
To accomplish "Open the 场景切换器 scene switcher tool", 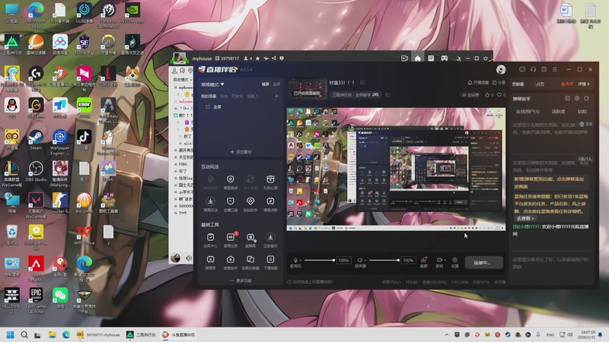I will click(x=250, y=262).
